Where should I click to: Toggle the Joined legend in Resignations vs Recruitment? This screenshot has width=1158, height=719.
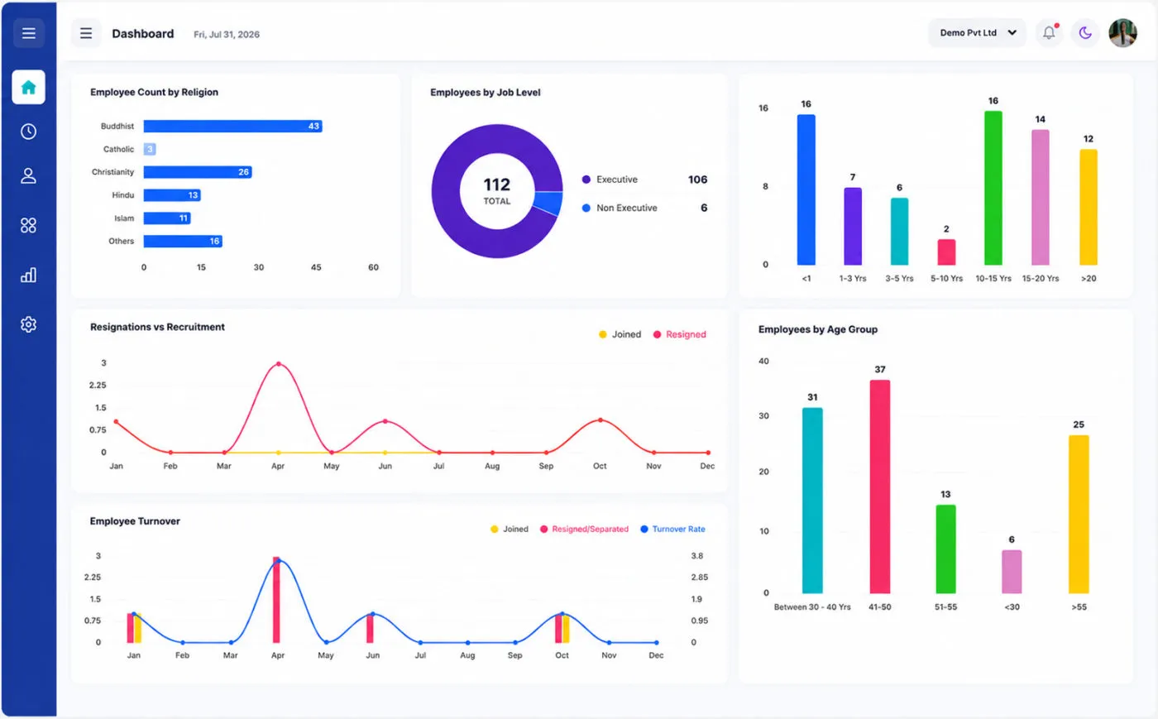[x=620, y=334]
